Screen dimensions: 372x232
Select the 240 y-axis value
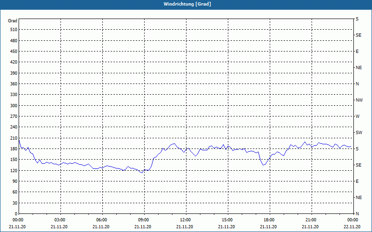pyautogui.click(x=14, y=127)
